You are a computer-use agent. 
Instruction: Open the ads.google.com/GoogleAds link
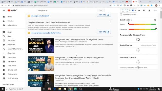pyautogui.click(x=40, y=16)
